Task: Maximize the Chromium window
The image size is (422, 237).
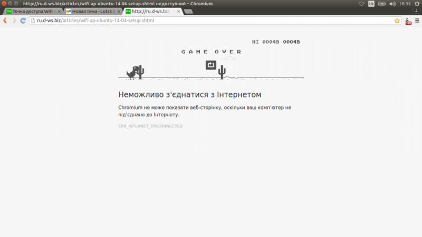Action: [x=16, y=4]
